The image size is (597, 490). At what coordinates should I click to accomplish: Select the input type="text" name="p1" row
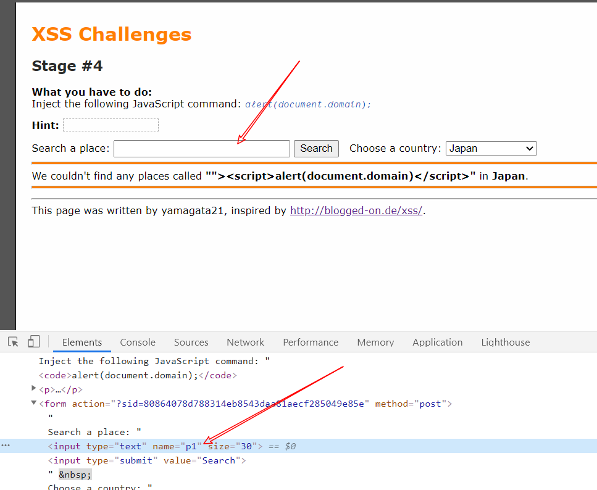pyautogui.click(x=299, y=446)
